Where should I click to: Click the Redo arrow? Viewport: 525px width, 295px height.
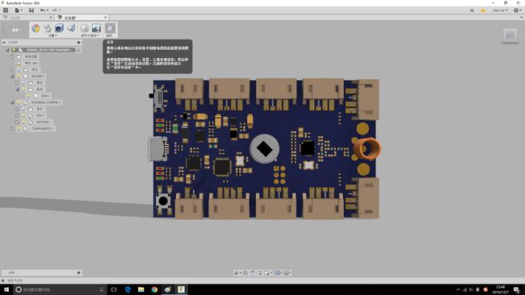[x=54, y=10]
